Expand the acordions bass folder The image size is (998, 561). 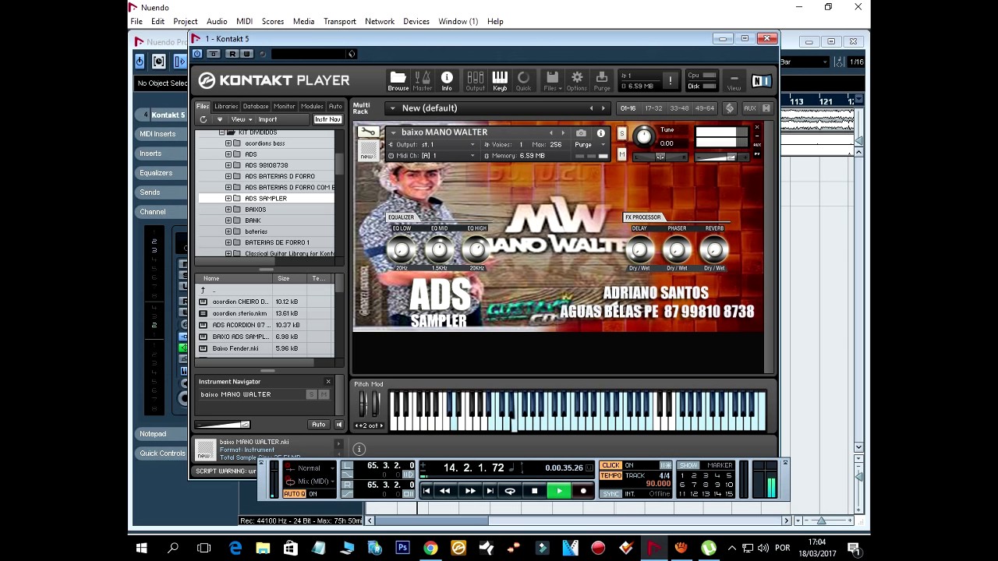coord(228,143)
